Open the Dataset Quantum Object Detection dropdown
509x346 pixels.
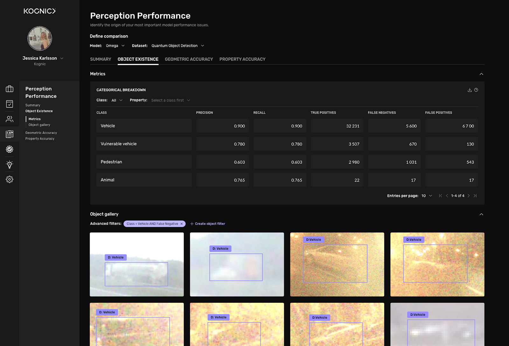(x=178, y=46)
